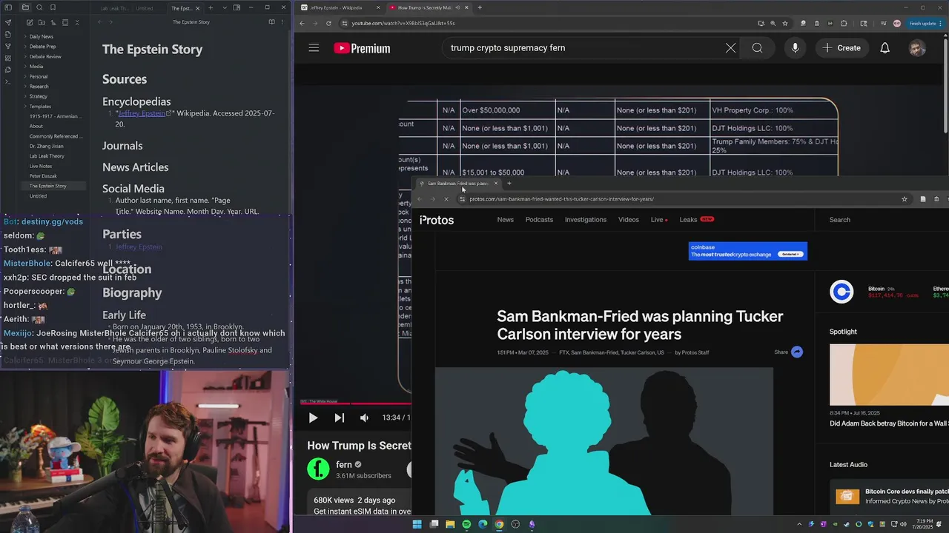Switch to Untitled tab in Obsidian
This screenshot has height=533, width=949.
(145, 8)
